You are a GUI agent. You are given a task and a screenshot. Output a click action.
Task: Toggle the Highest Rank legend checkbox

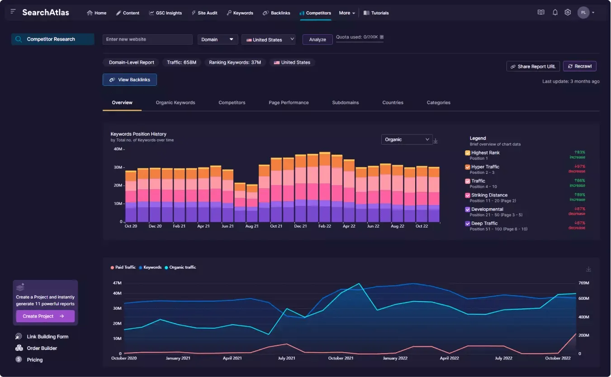[468, 153]
